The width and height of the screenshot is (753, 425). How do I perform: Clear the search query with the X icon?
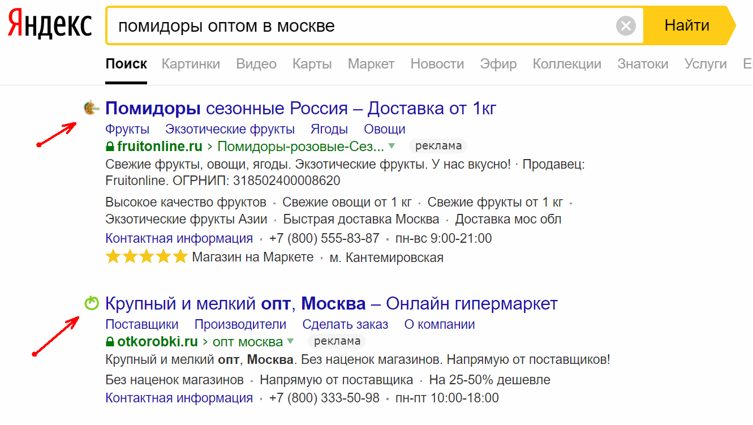click(626, 25)
